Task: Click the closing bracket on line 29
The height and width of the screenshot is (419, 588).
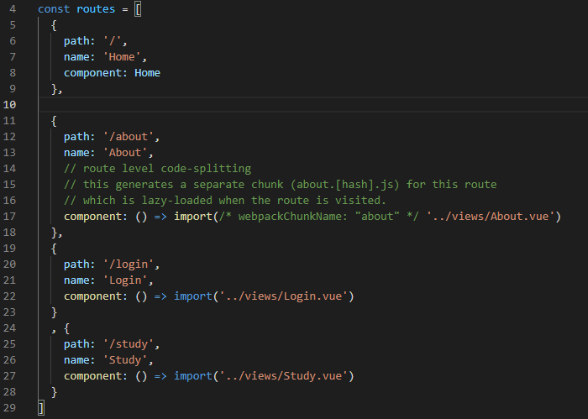Action: click(41, 408)
